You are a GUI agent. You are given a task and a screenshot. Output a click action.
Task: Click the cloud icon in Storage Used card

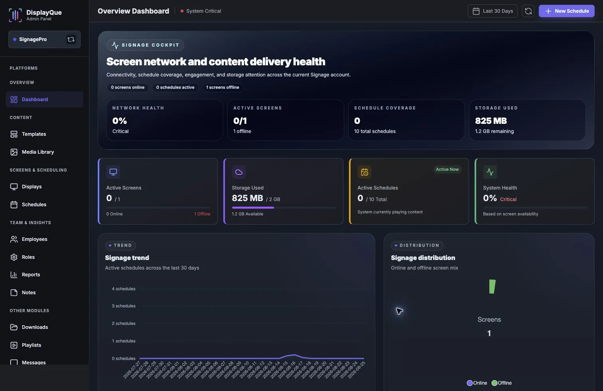239,172
